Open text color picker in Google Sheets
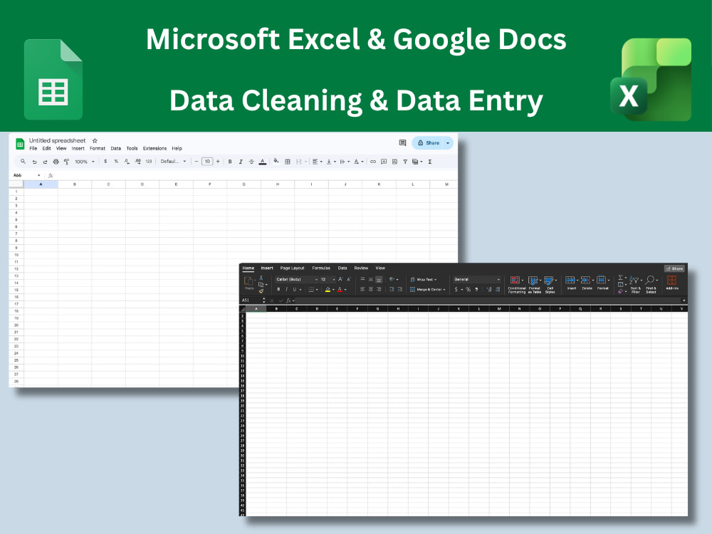The width and height of the screenshot is (712, 534). point(263,162)
